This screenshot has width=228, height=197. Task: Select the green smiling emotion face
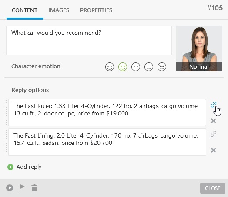123,67
